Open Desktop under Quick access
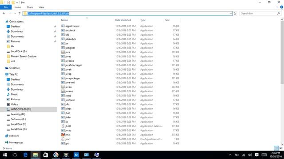This screenshot has height=159, width=284. (x=16, y=26)
